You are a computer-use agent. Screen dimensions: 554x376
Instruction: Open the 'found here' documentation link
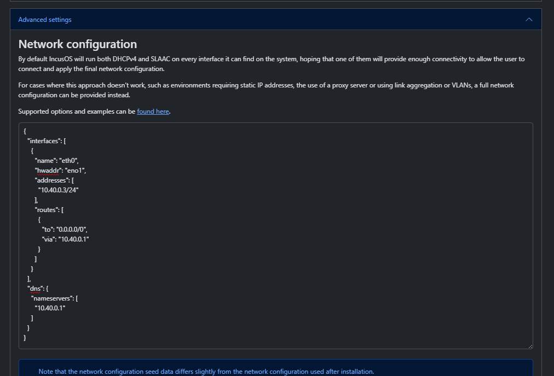[153, 111]
